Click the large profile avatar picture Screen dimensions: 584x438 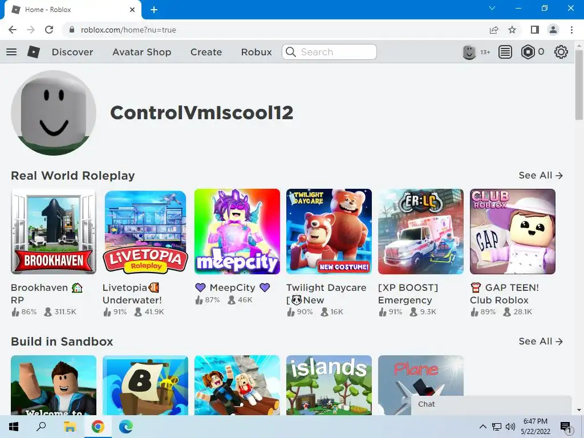coord(54,112)
